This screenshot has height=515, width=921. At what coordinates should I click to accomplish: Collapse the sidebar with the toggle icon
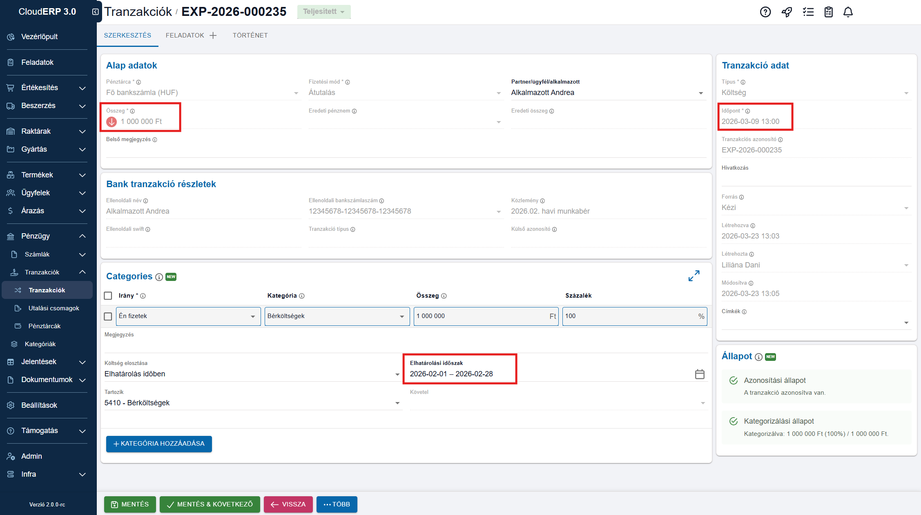pyautogui.click(x=95, y=12)
